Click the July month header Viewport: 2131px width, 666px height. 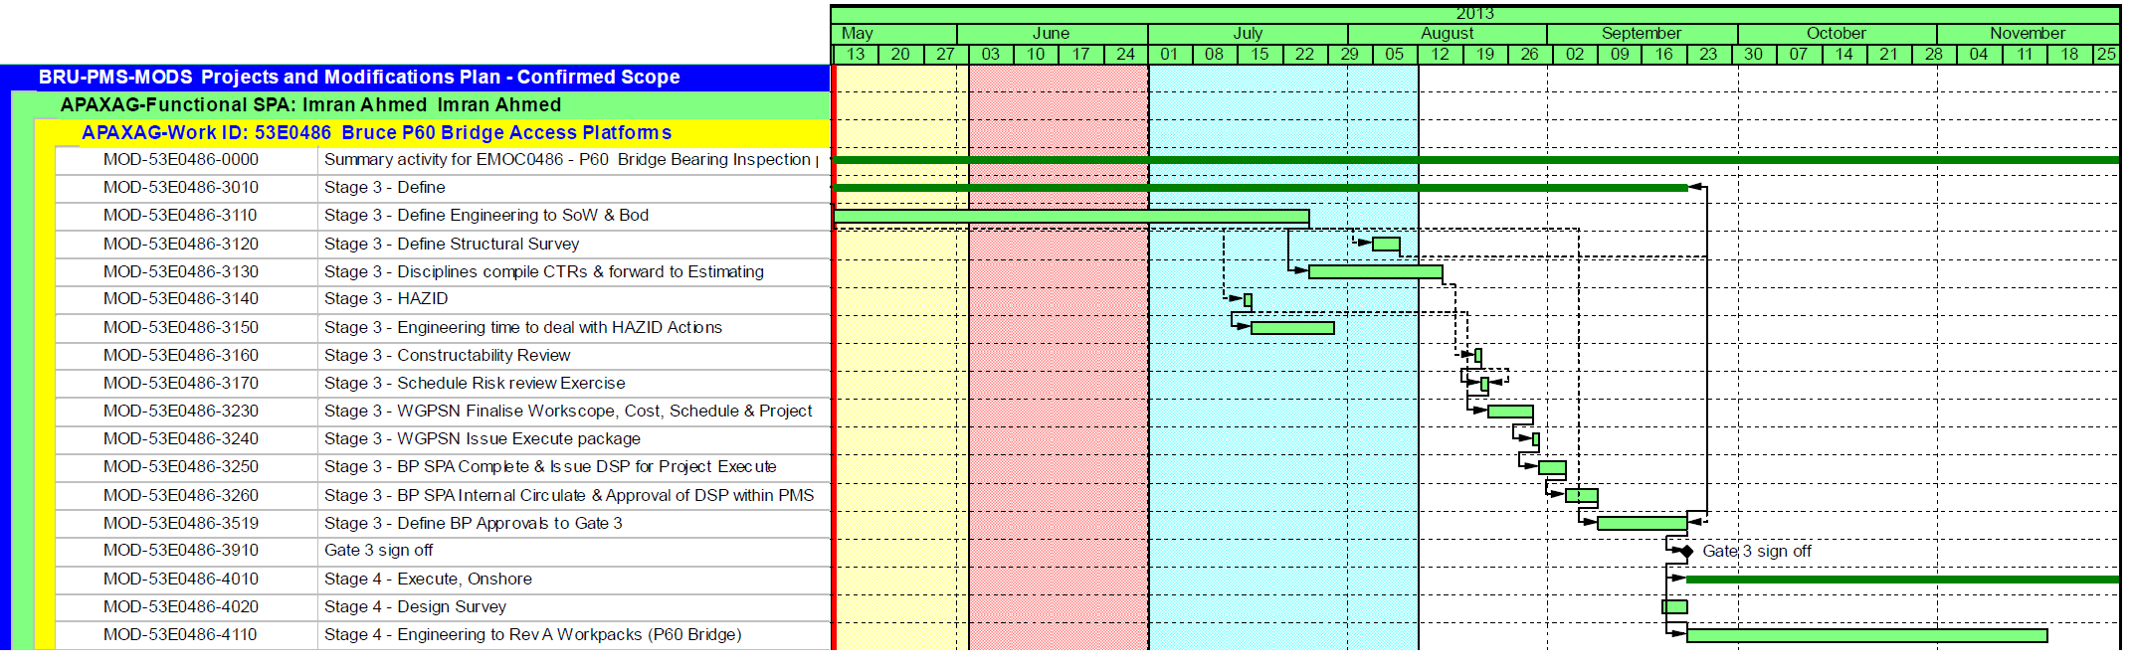tap(1248, 34)
